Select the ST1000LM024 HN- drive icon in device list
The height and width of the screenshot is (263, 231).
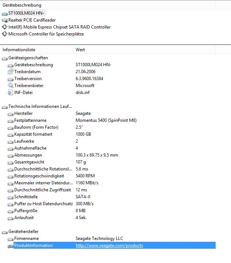point(5,14)
